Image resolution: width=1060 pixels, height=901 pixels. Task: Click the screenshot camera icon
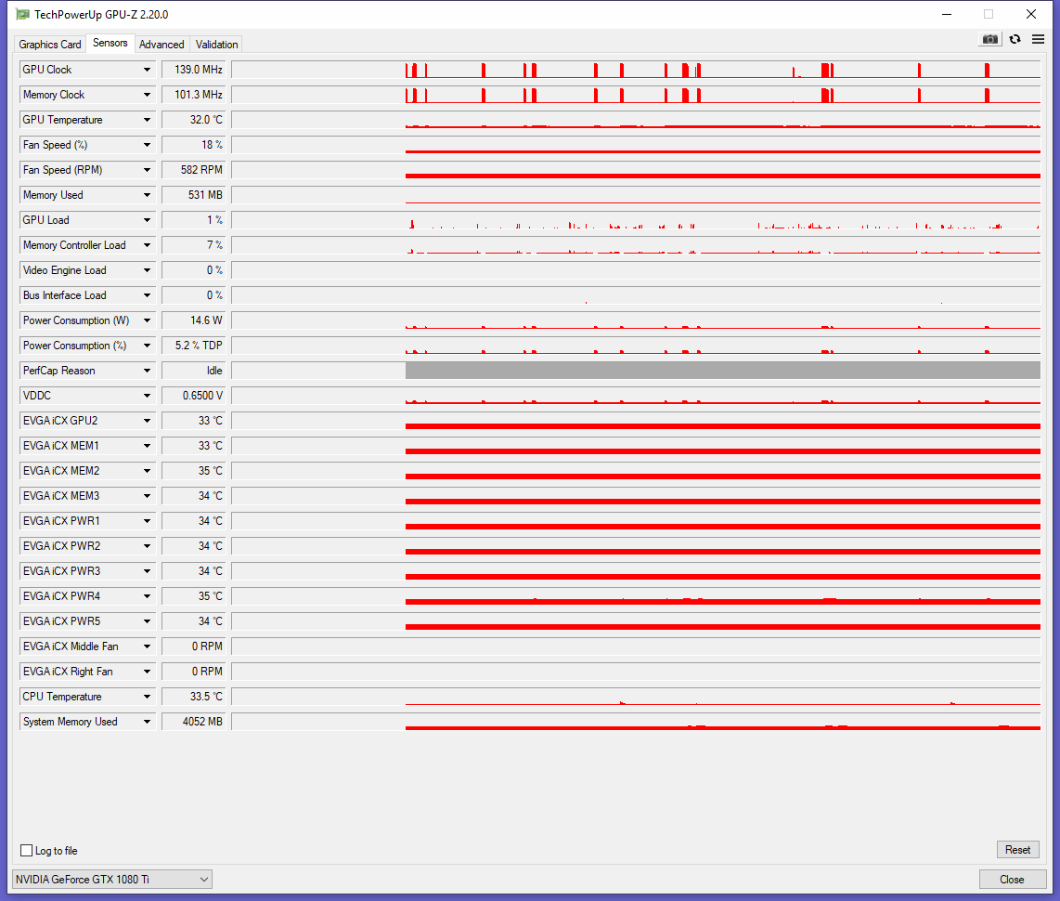tap(990, 39)
